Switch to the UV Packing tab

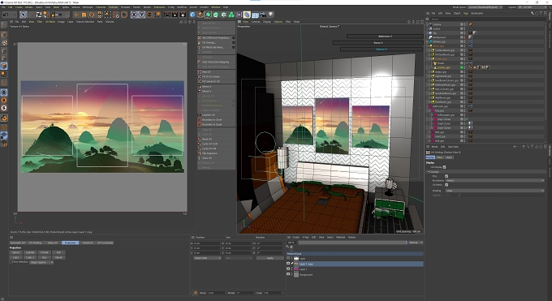[35, 243]
